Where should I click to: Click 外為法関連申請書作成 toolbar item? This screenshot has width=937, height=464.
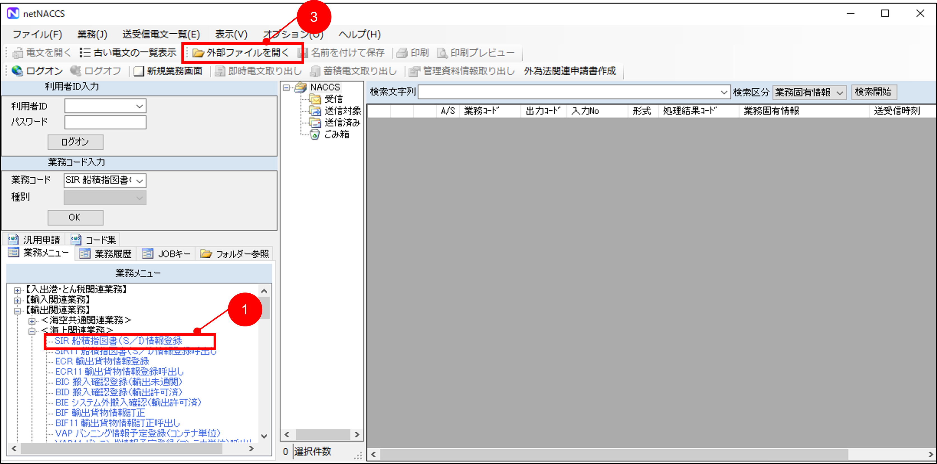(x=570, y=71)
